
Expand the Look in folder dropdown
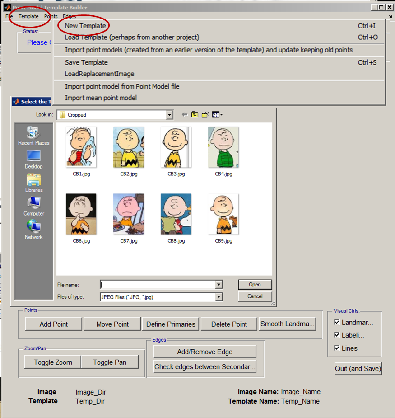tap(169, 115)
